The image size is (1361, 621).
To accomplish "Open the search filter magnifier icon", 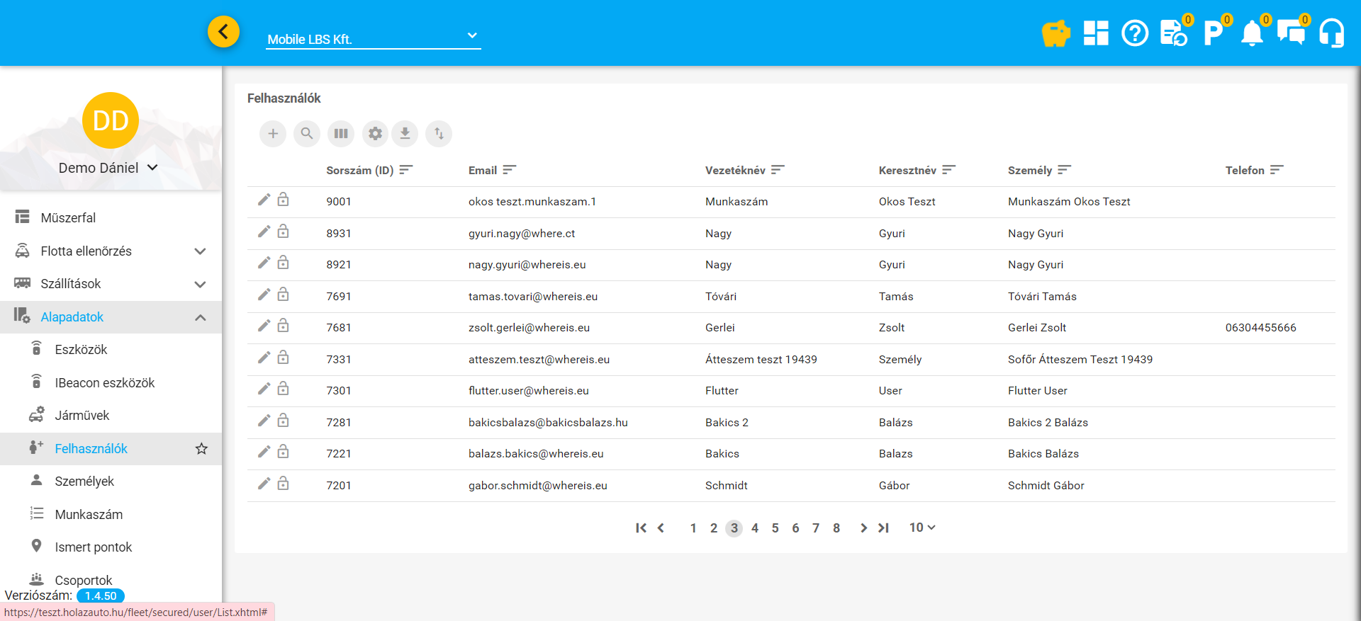I will tap(307, 133).
